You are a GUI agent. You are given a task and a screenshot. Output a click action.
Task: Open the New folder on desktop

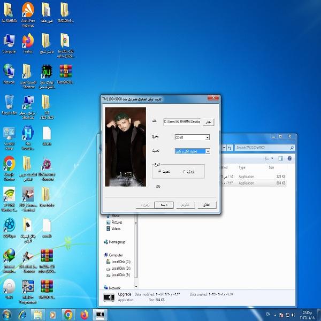click(47, 197)
